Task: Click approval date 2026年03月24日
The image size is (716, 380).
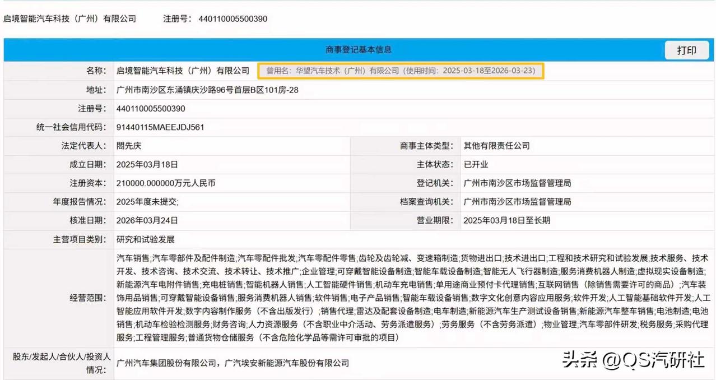Action: [147, 220]
